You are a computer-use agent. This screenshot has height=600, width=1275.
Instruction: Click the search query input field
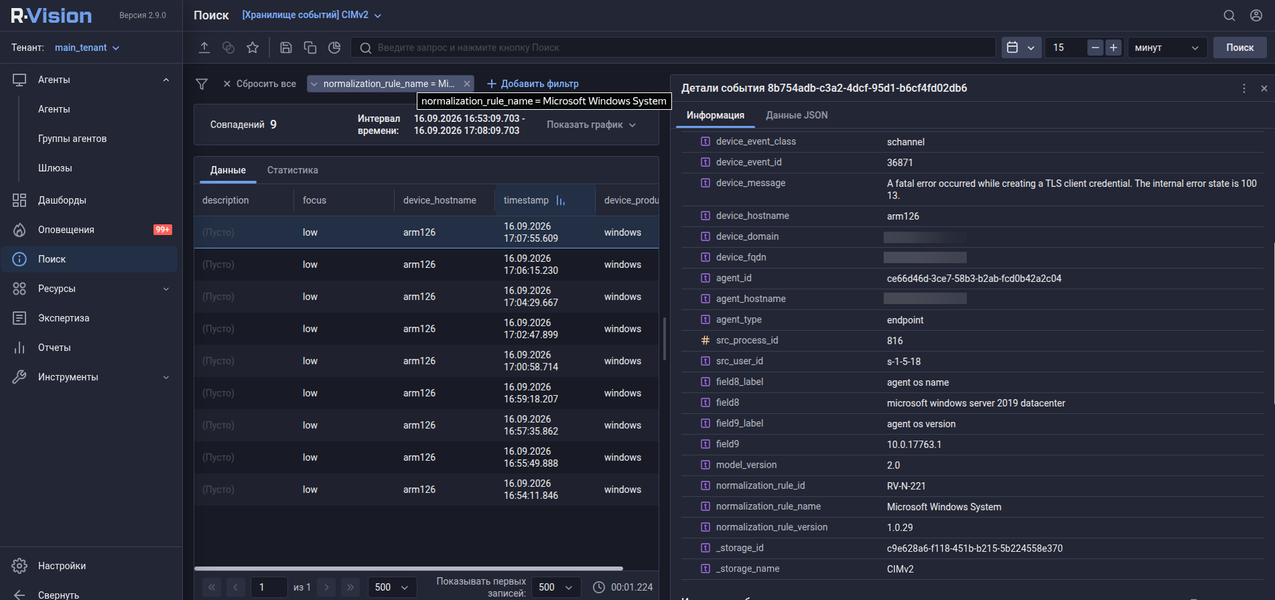(673, 48)
